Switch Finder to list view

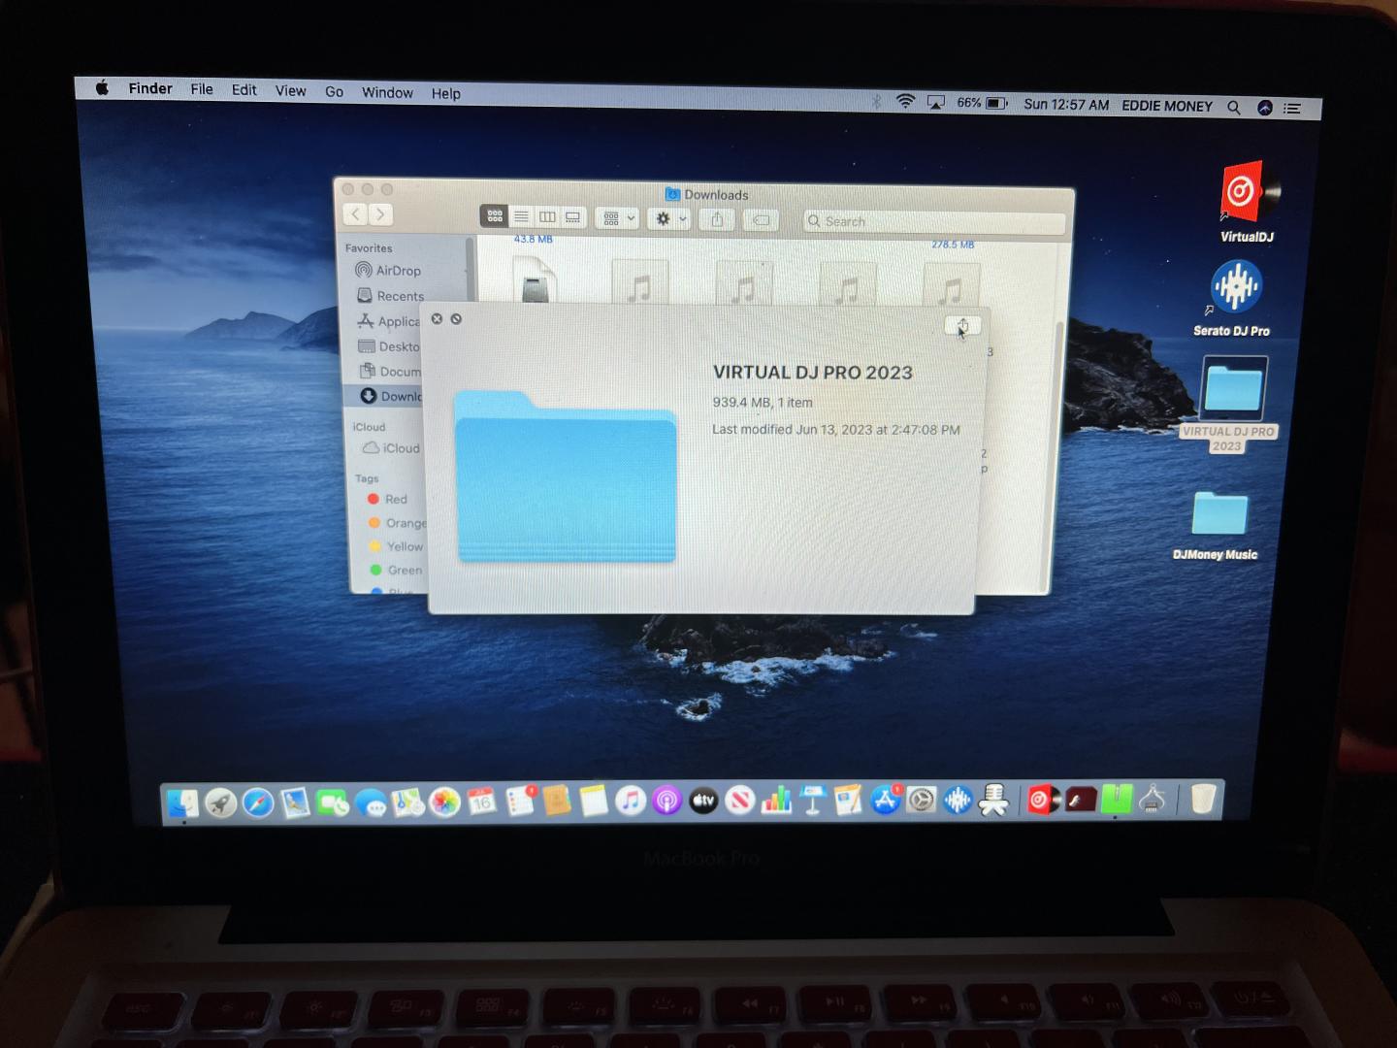(x=521, y=216)
